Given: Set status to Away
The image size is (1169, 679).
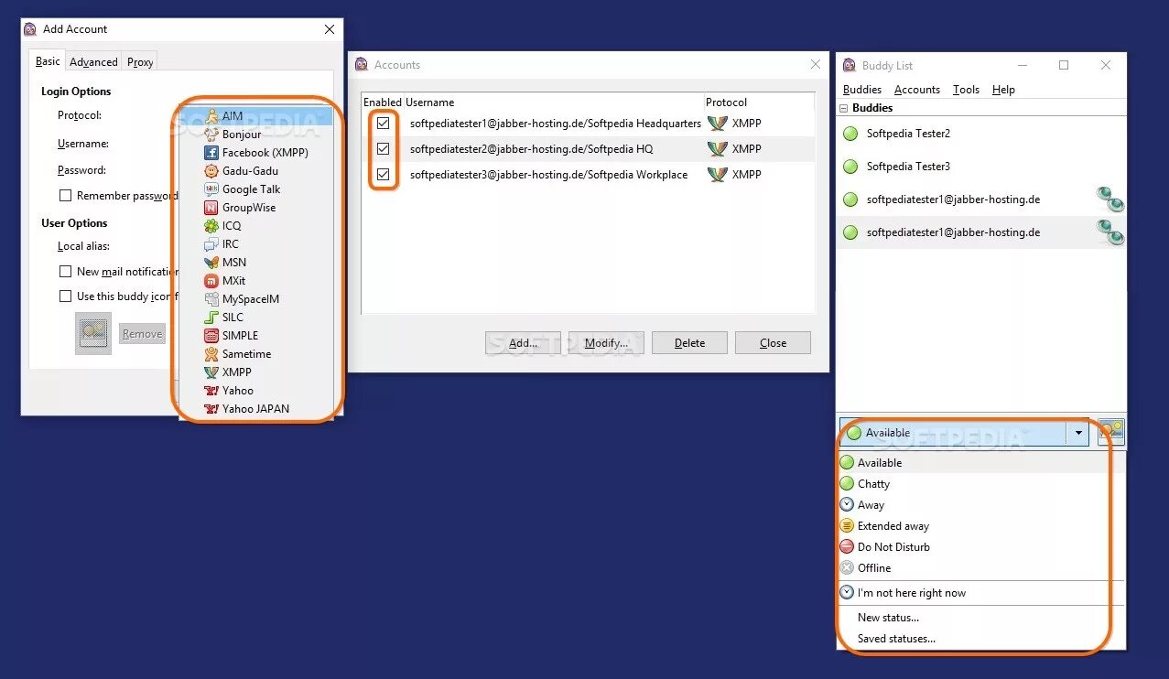Looking at the screenshot, I should 980,505.
